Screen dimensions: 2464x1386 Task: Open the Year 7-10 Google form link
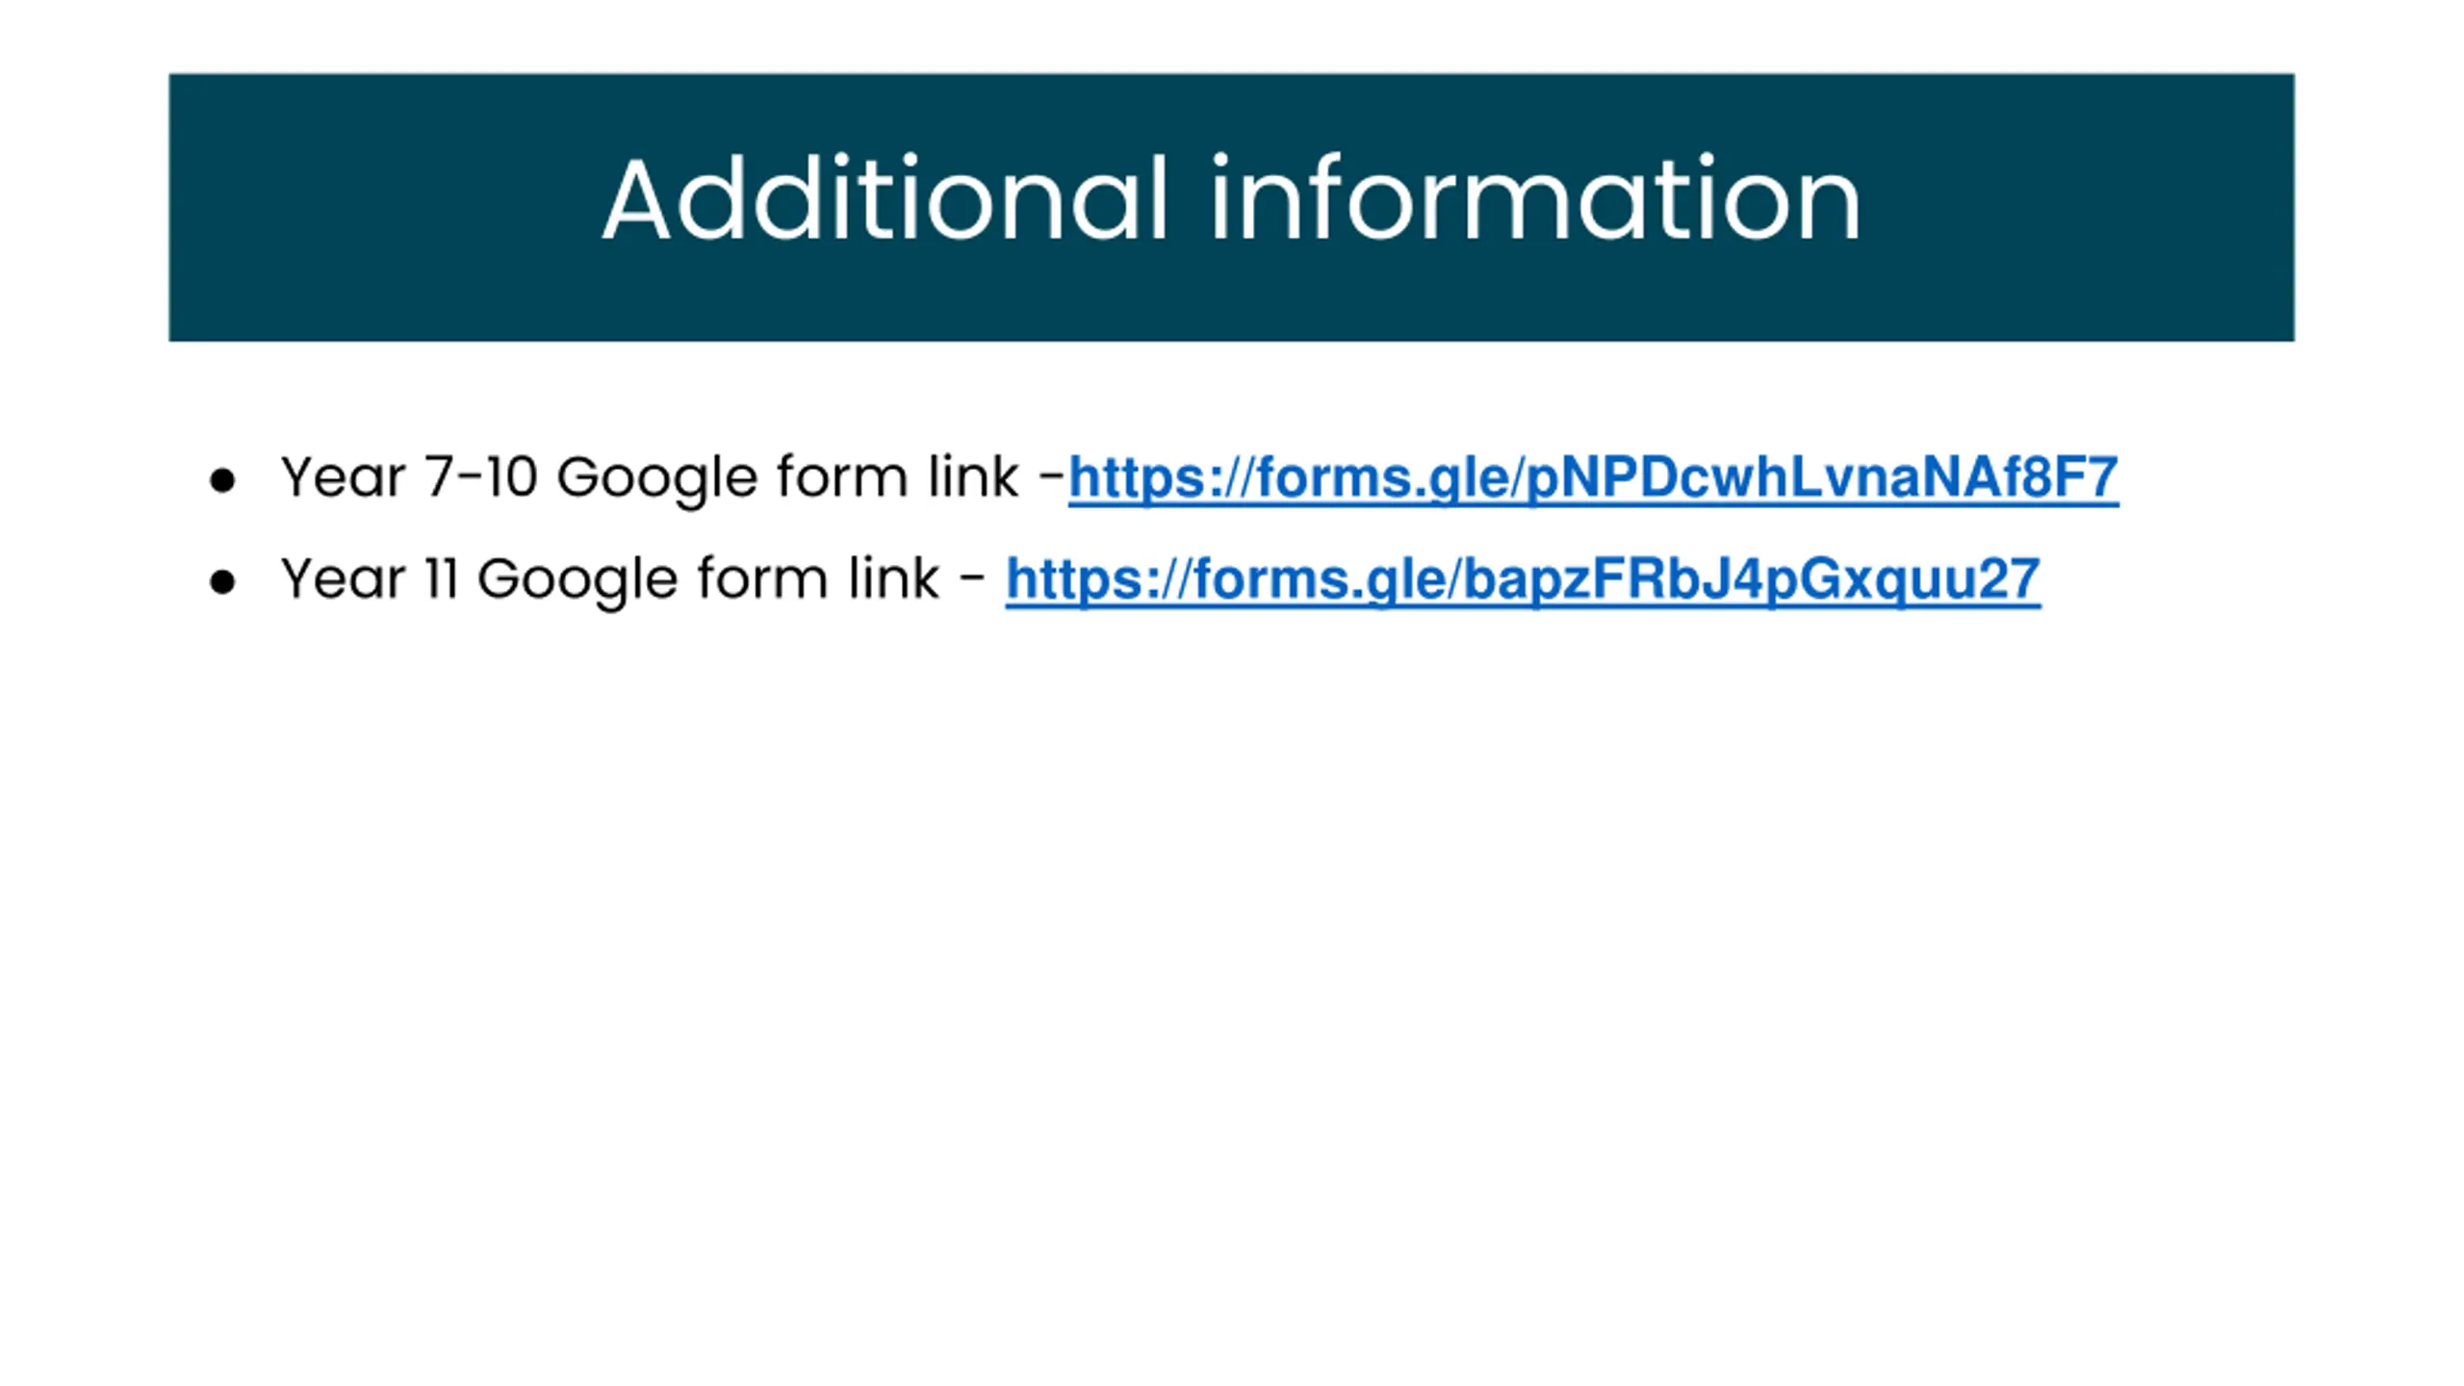pos(1593,478)
